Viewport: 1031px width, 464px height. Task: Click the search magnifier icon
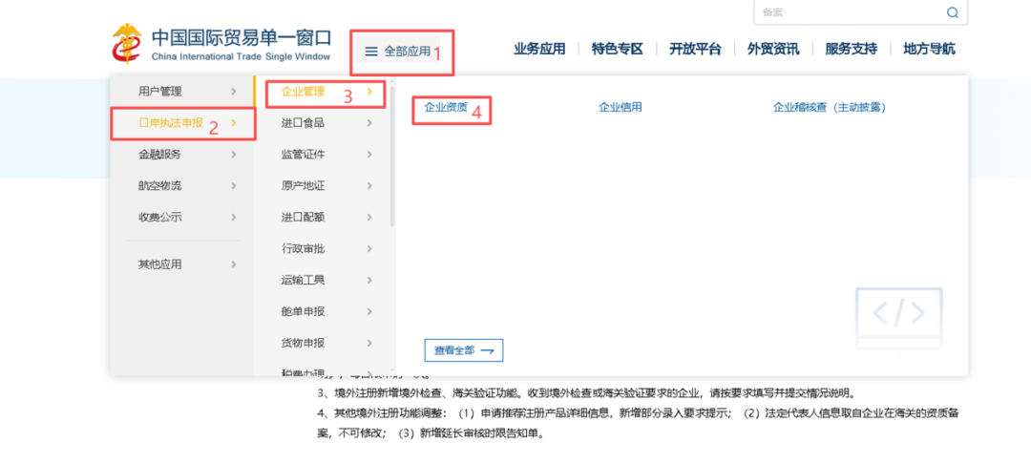[x=952, y=12]
